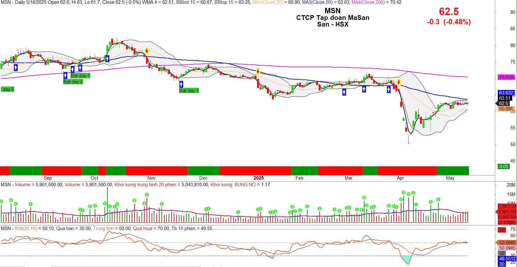This screenshot has height=267, width=517.
Task: Click the green 0.05 value tag
Action: point(503,167)
